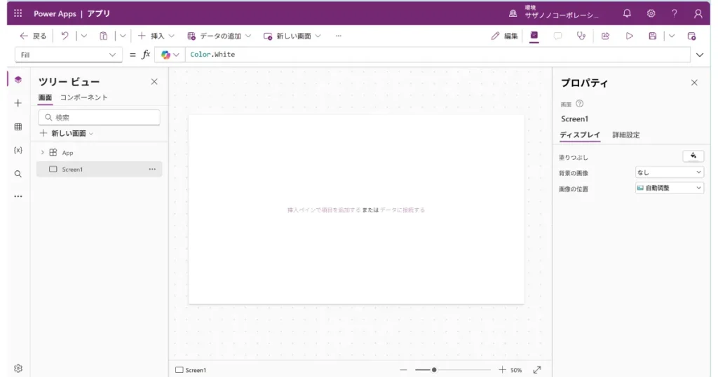Open the 背景の画像 dropdown set to なし
718x377 pixels.
[669, 172]
